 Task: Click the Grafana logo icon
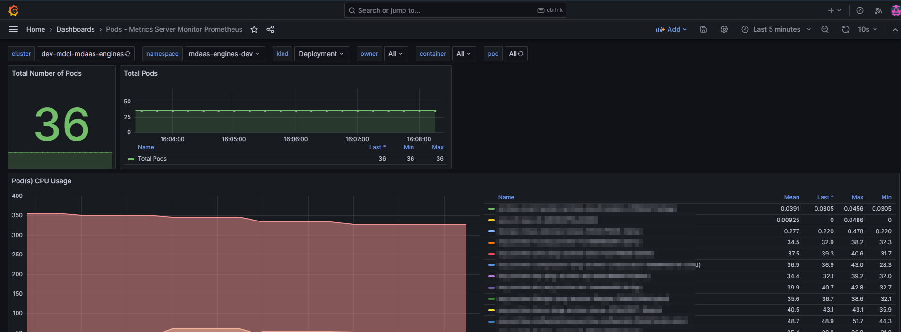click(13, 10)
